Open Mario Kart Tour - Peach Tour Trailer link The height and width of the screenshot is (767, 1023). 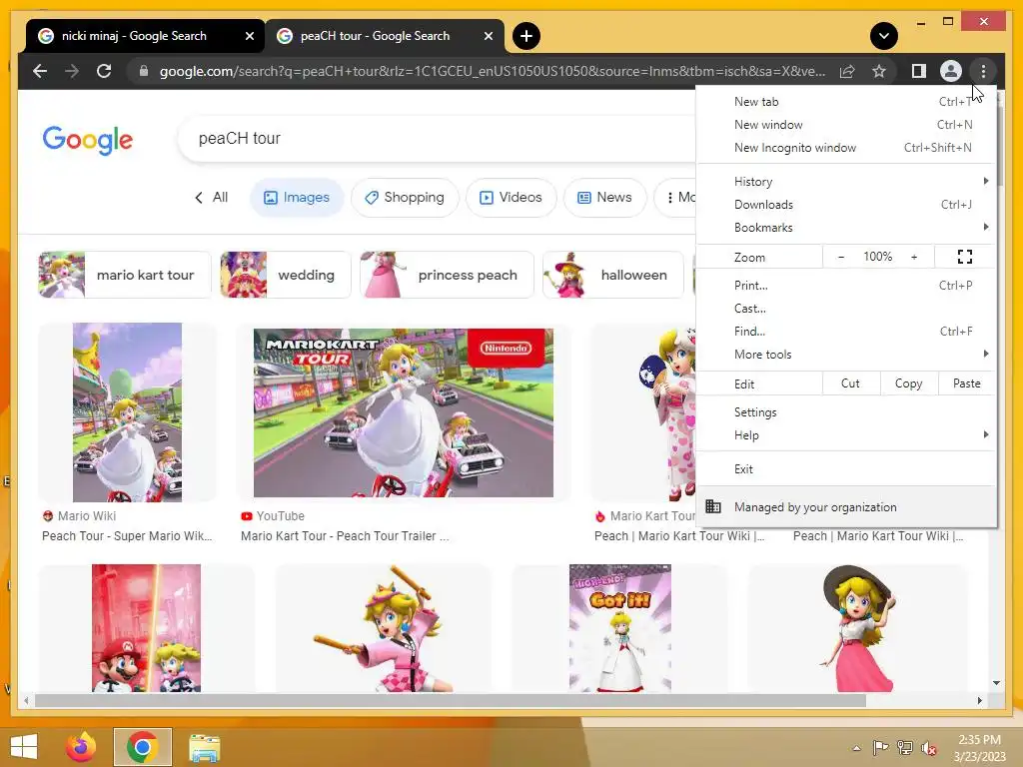(x=345, y=535)
